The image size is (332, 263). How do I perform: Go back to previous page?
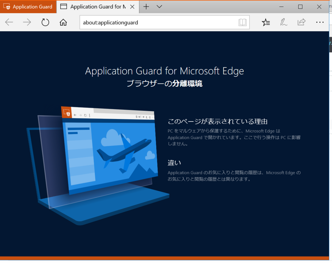[x=9, y=22]
